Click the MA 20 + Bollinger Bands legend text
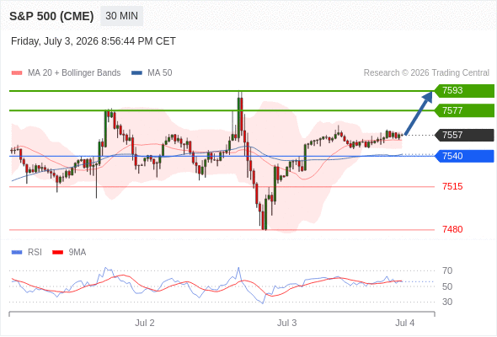Viewport: 497px width, 337px height. (74, 73)
